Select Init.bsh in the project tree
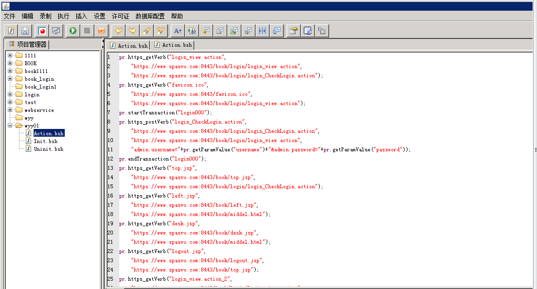 (45, 141)
